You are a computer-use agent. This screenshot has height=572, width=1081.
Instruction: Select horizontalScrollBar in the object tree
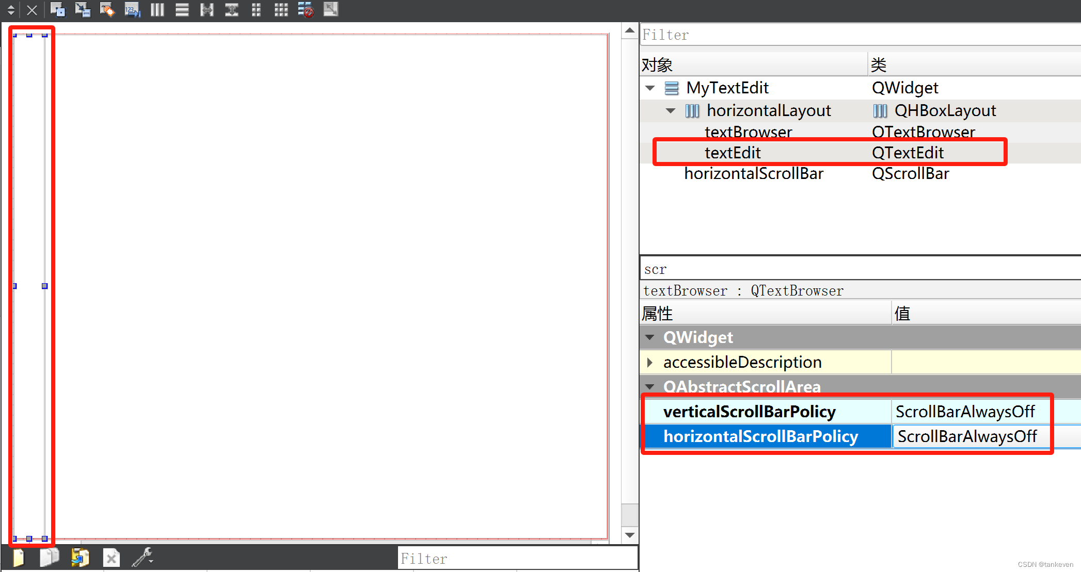point(754,174)
